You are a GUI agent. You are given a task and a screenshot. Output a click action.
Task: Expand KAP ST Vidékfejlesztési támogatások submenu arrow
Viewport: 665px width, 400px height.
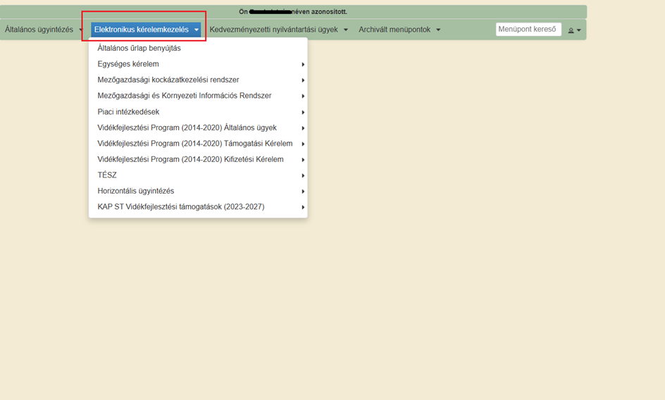coord(303,208)
